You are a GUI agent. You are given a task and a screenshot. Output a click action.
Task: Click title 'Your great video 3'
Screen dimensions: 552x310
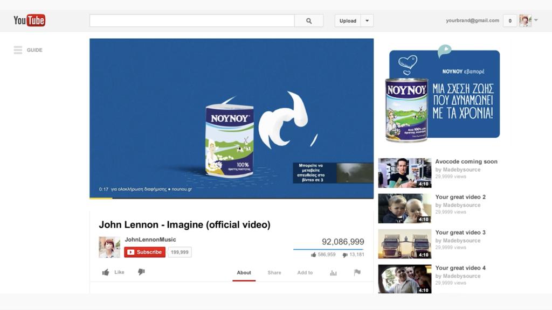pos(460,232)
